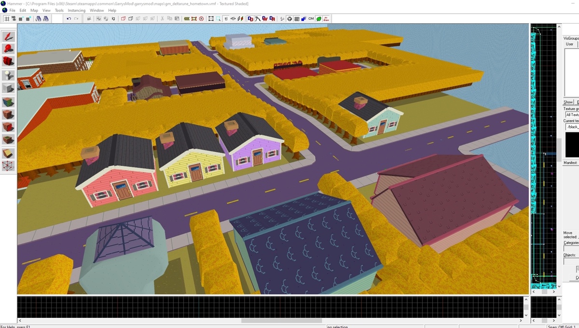Click the Ungroup selection icon
579x328 pixels.
(106, 19)
